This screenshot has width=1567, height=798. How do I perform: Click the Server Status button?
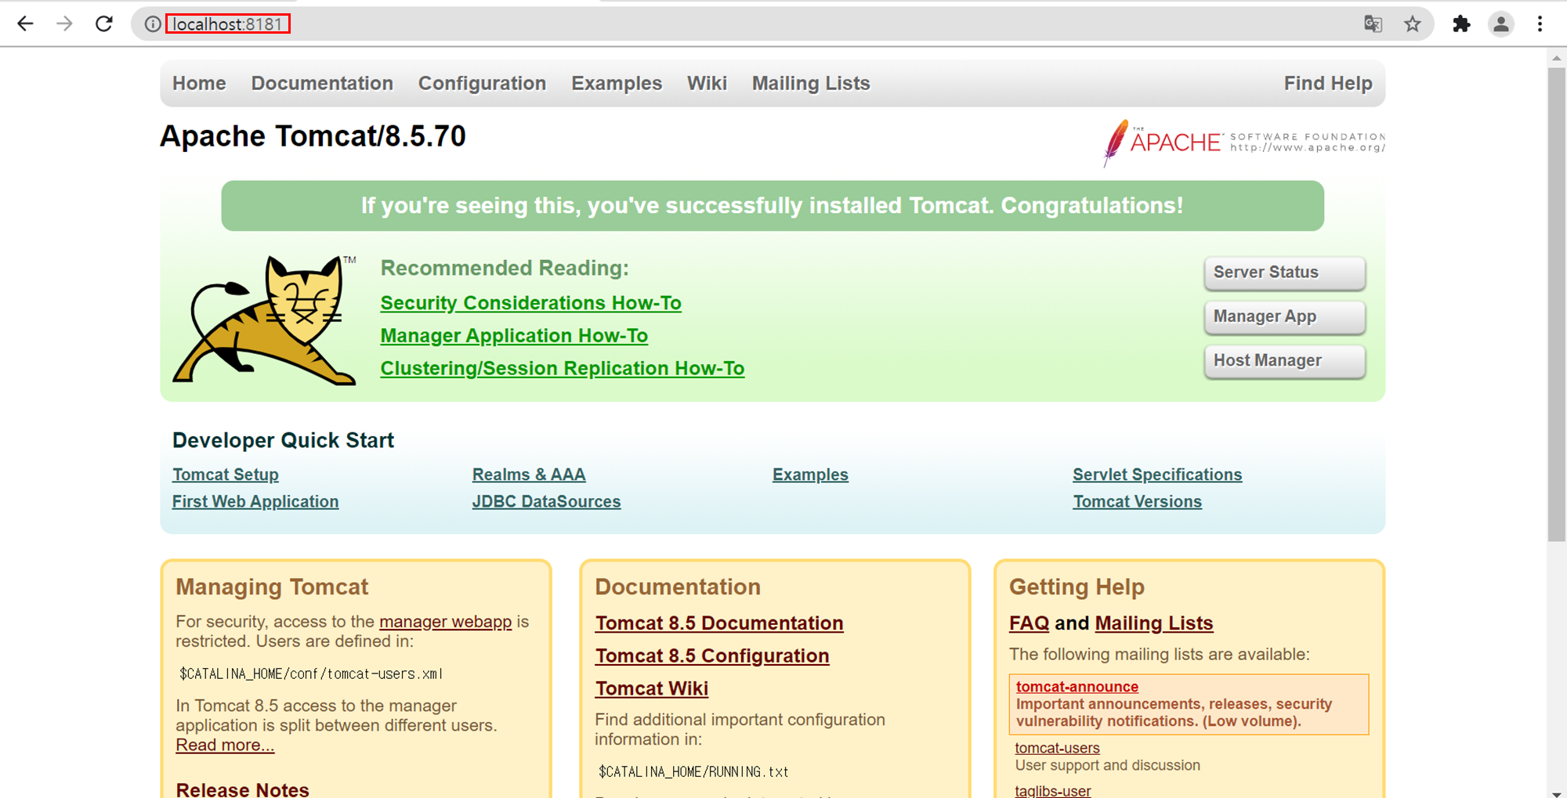click(x=1285, y=273)
